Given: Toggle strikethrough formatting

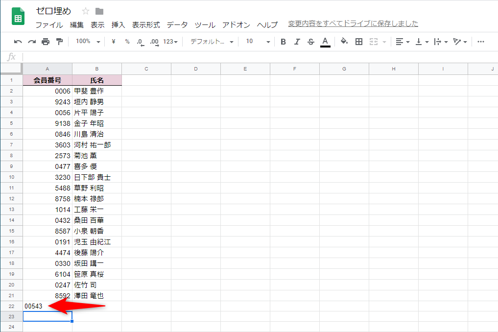Looking at the screenshot, I should pyautogui.click(x=311, y=42).
